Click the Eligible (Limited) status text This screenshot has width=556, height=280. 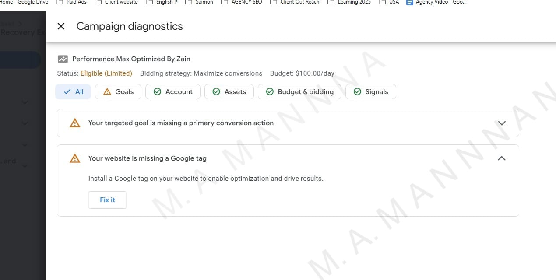point(106,73)
